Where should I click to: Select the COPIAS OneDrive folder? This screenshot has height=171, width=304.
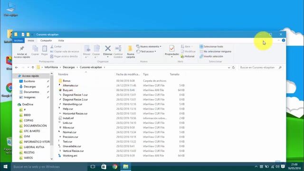(28, 120)
